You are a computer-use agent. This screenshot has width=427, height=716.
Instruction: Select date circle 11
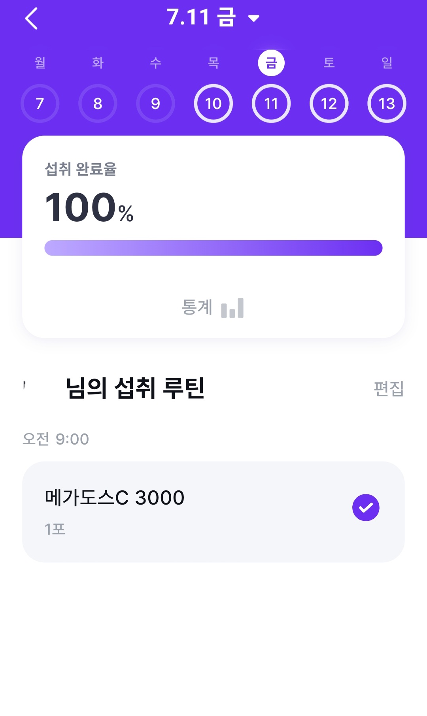pyautogui.click(x=271, y=104)
